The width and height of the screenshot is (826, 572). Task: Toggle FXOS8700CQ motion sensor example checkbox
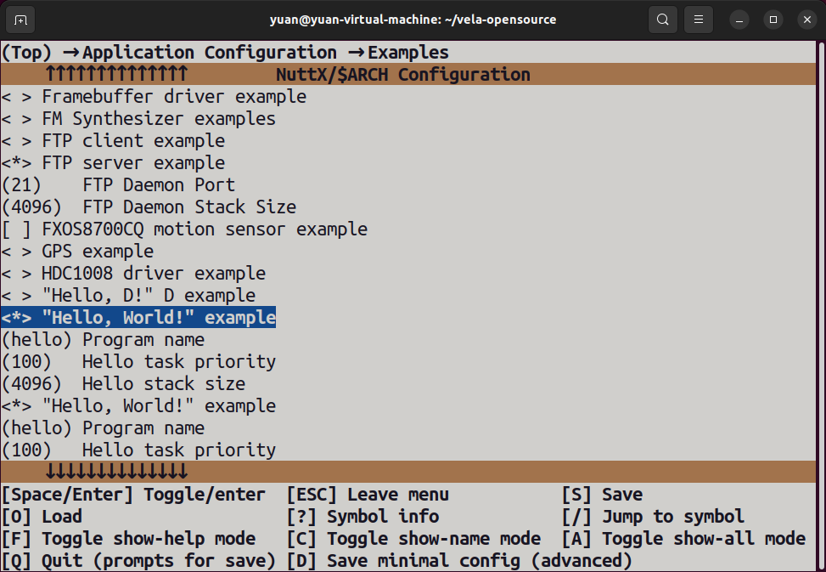coord(184,229)
